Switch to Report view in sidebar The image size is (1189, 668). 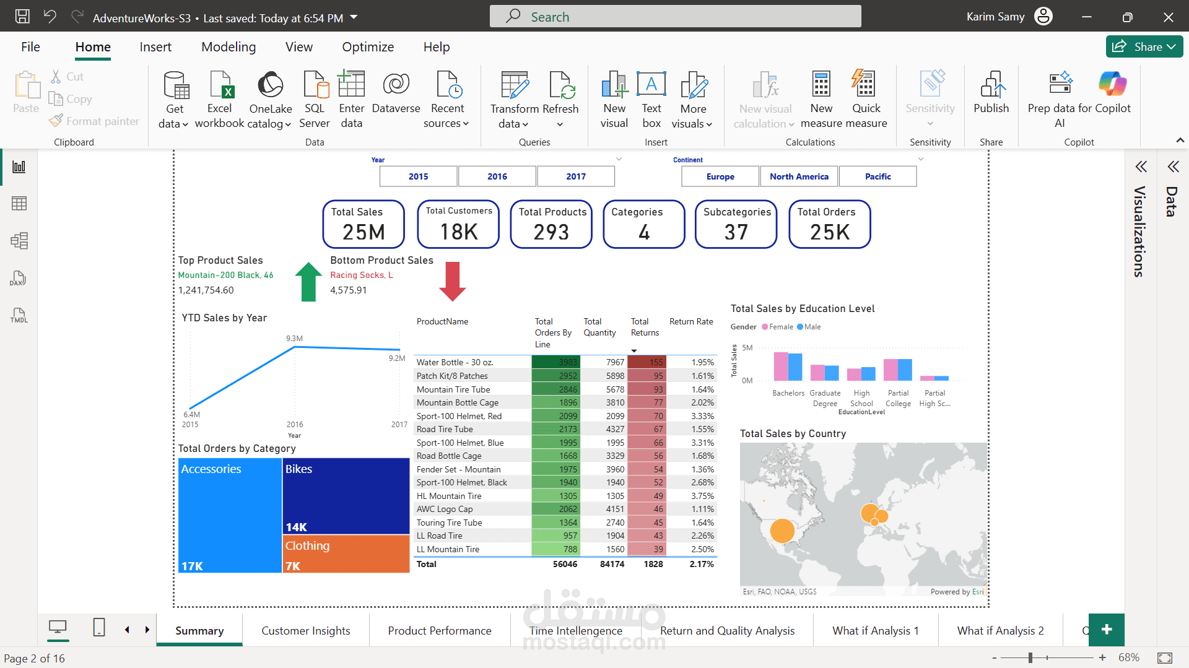(x=19, y=167)
